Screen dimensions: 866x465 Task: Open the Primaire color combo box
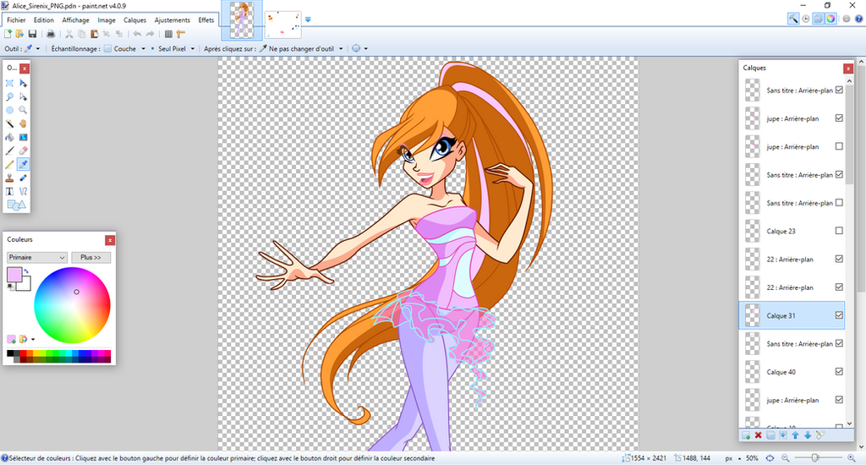(37, 257)
